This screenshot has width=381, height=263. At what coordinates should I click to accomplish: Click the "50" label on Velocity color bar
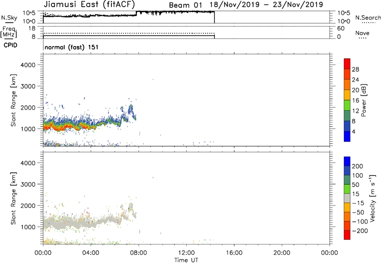click(355, 185)
